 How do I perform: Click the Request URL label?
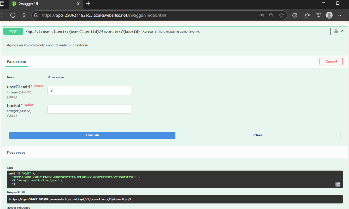pos(16,192)
